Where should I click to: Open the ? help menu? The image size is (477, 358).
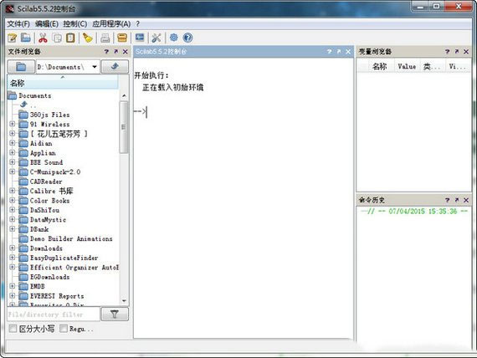click(x=137, y=24)
